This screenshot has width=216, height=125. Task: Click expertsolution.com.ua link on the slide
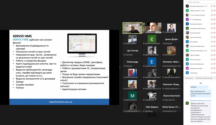click(60, 102)
